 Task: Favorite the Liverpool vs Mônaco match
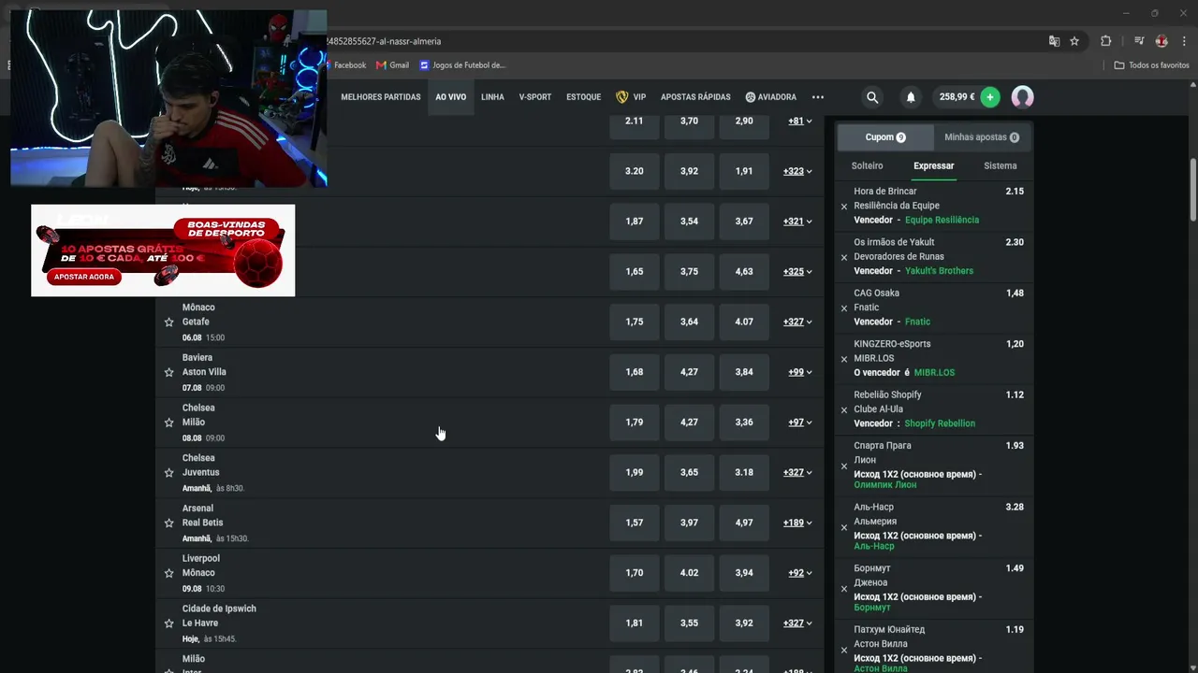pos(169,573)
